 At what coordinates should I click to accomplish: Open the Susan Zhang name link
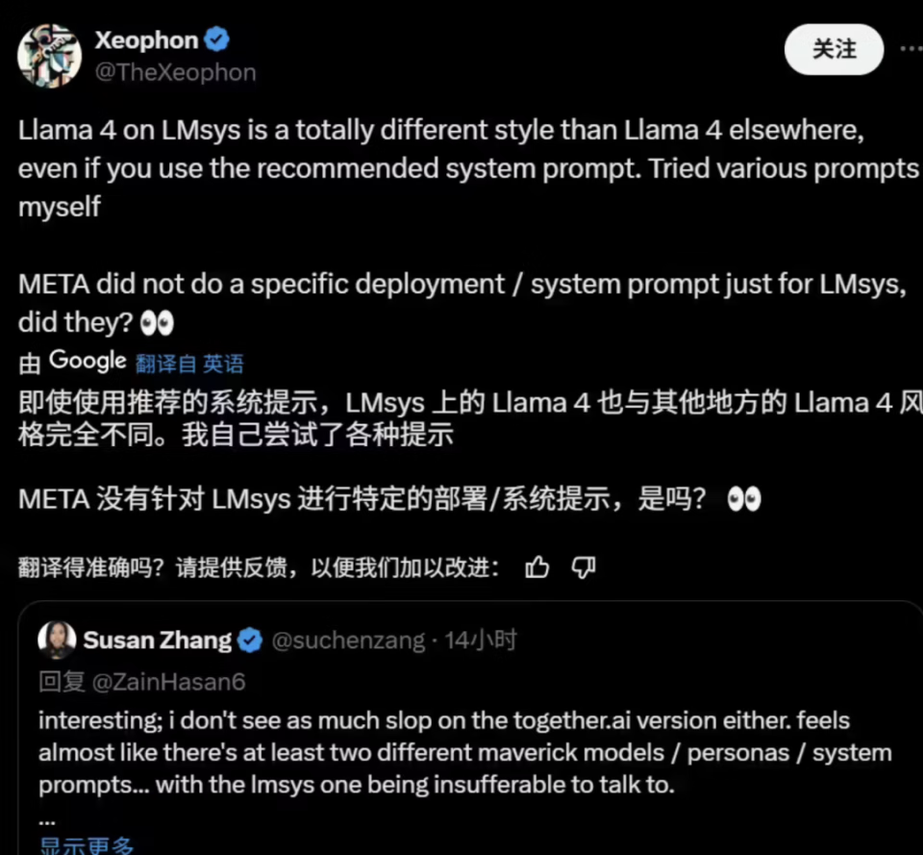pos(157,641)
